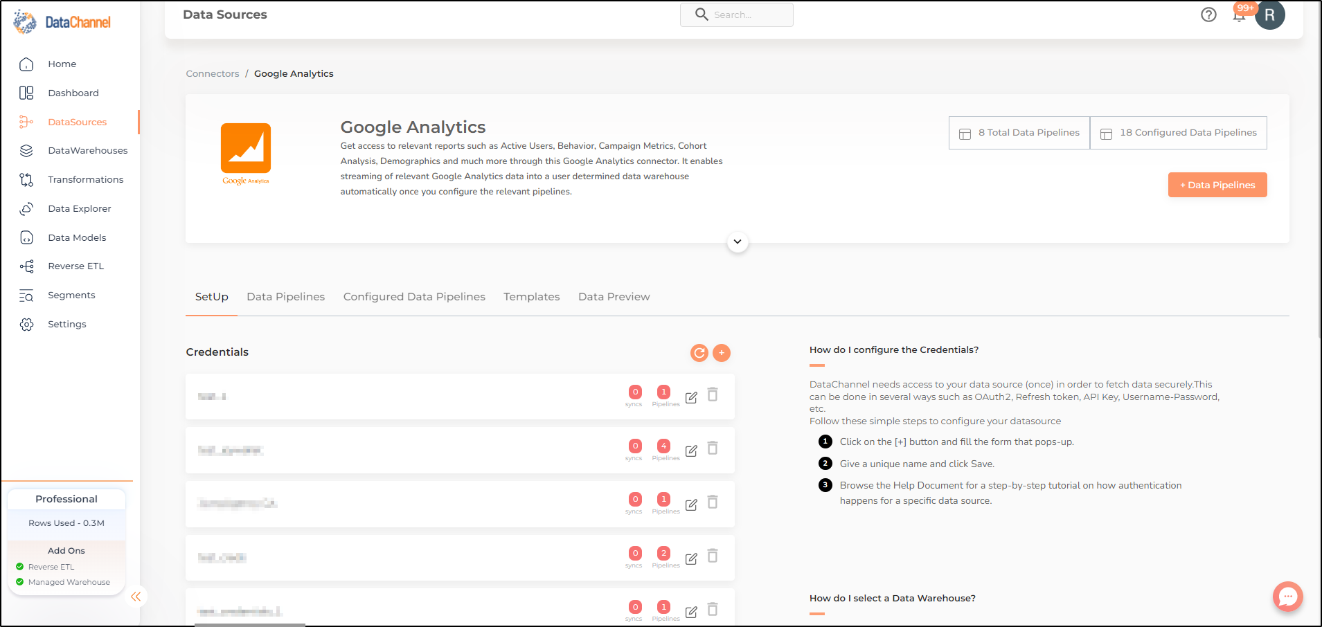Click the horizontal scrollbar under credentials

pos(250,625)
